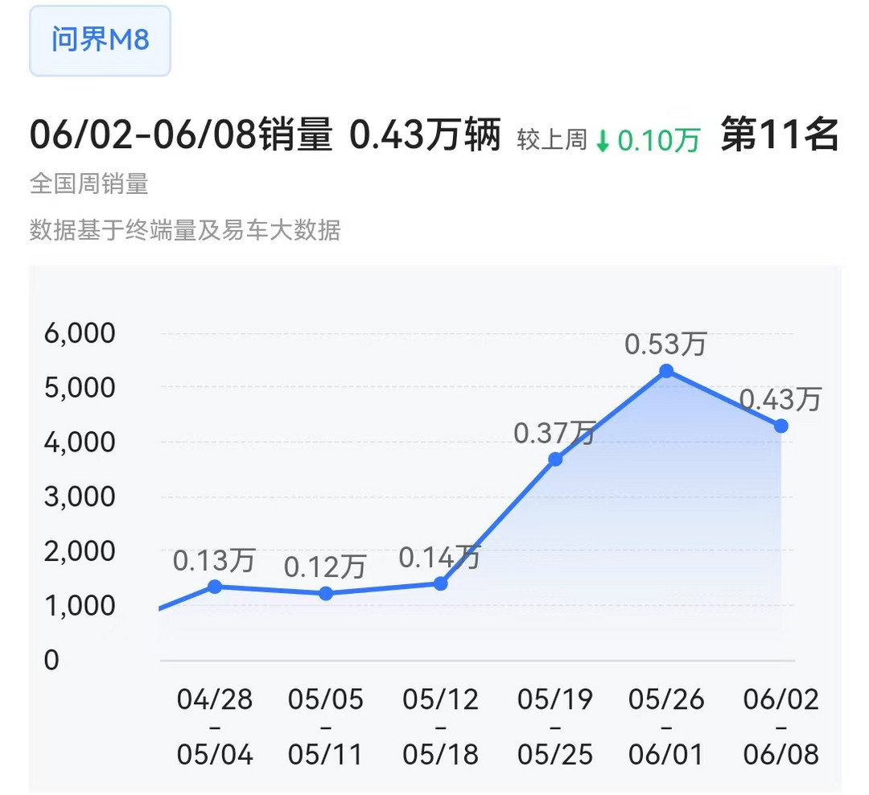Image resolution: width=869 pixels, height=795 pixels.
Task: Click the 0.37万 data point marker
Action: (x=555, y=459)
